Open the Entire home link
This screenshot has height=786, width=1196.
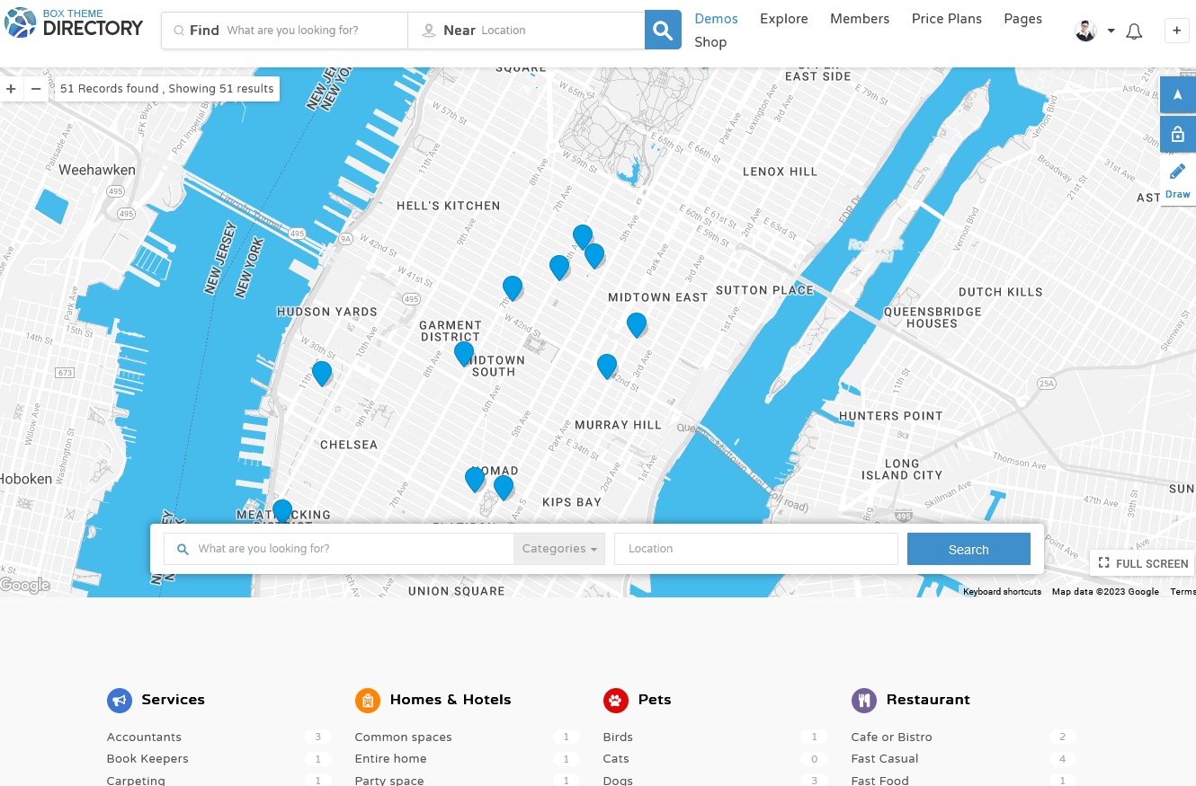pyautogui.click(x=391, y=759)
